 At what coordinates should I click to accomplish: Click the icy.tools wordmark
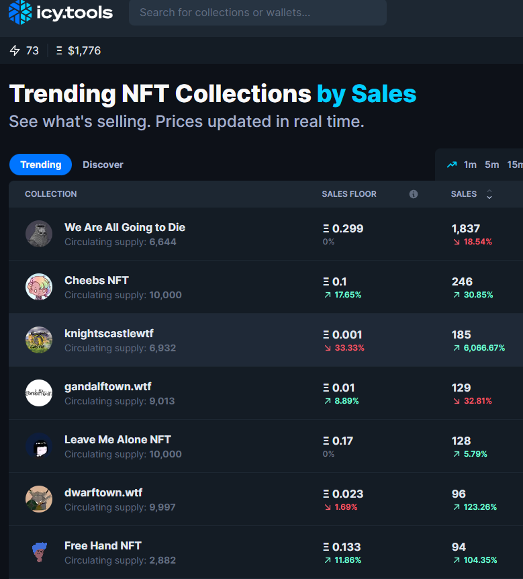tap(75, 13)
